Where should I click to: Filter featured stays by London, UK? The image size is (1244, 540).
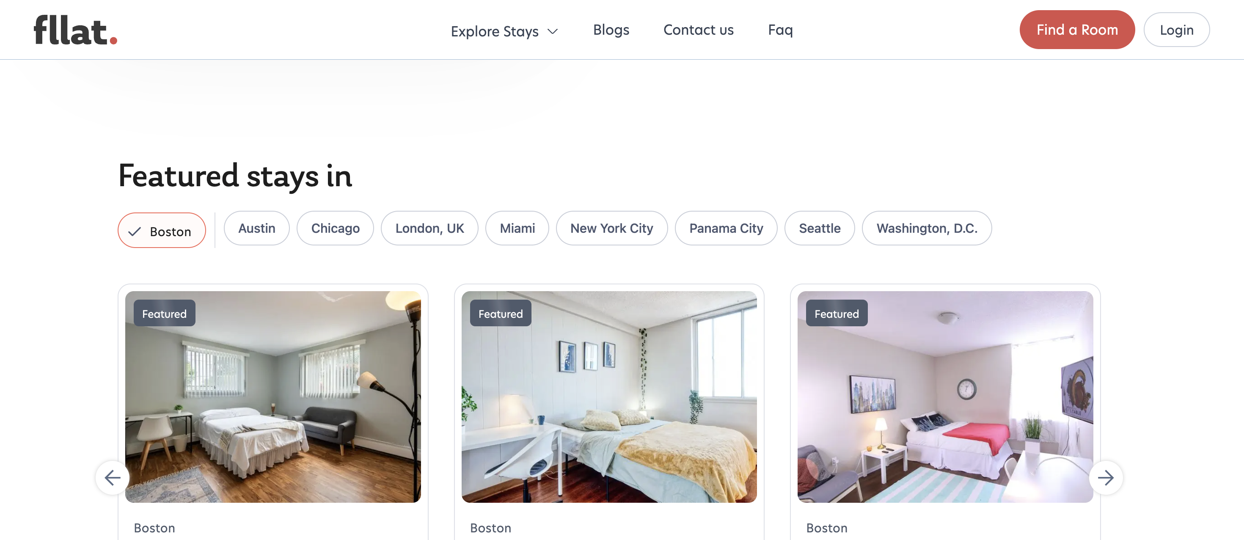[429, 228]
